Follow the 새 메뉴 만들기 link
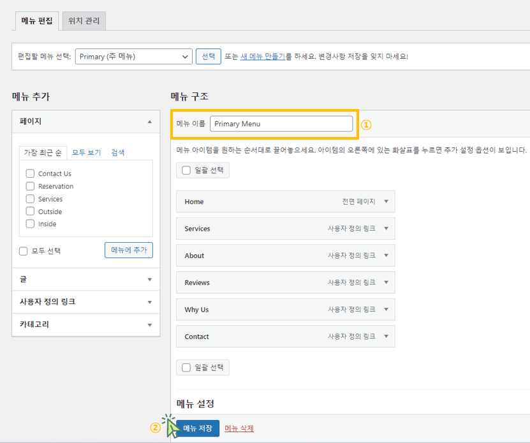The height and width of the screenshot is (443, 530). pos(263,57)
